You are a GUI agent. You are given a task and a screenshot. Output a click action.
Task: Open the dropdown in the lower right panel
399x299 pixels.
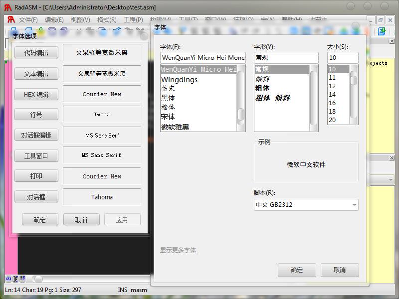click(x=391, y=180)
